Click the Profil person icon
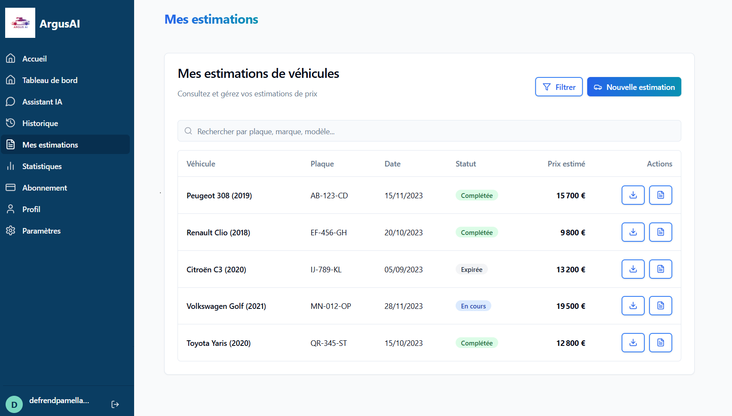732x416 pixels. [11, 209]
